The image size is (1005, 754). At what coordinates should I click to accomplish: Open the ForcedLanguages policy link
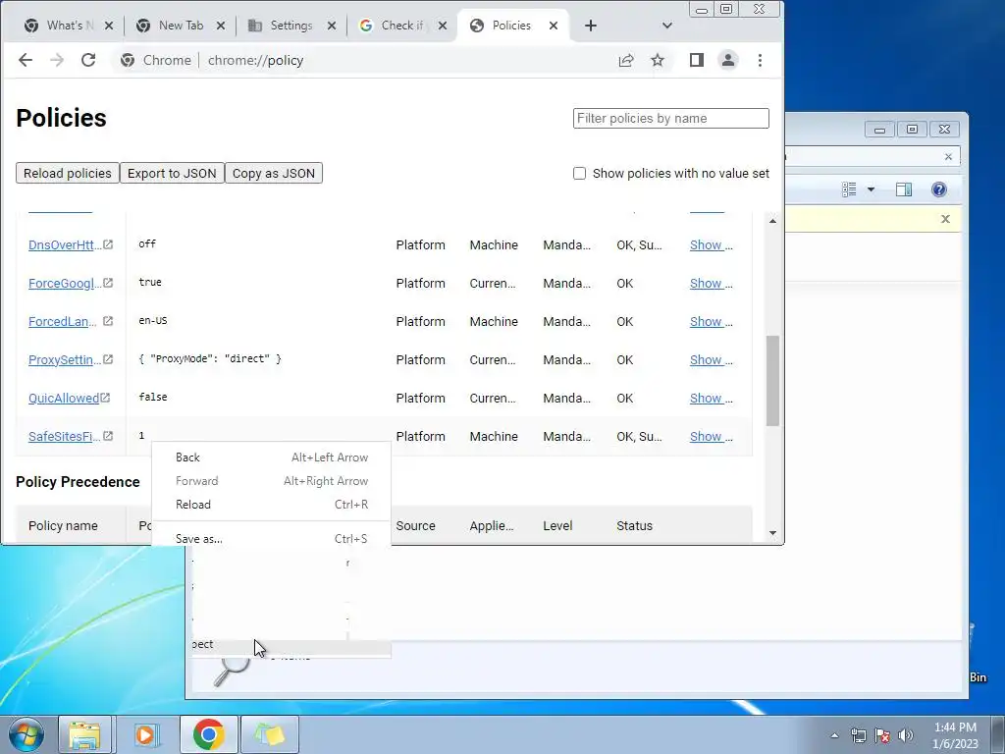62,322
